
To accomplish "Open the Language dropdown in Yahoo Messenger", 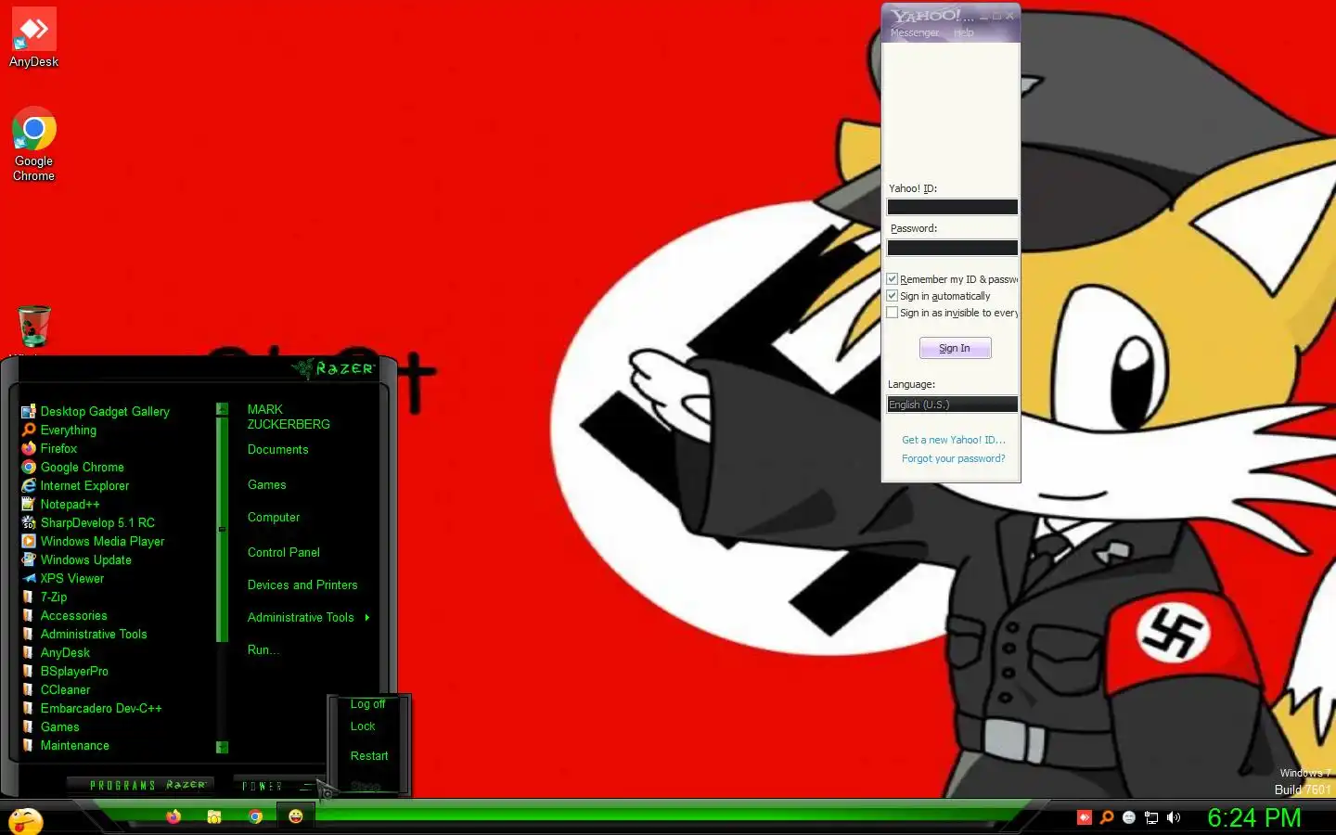I will coord(952,405).
